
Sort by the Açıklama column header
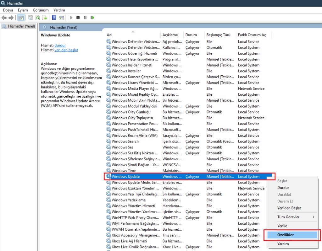click(172, 35)
